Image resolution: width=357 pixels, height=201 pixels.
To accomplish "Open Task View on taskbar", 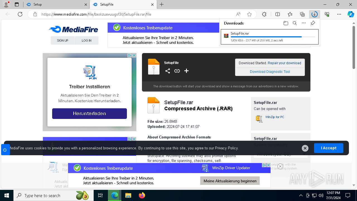I will point(100,195).
